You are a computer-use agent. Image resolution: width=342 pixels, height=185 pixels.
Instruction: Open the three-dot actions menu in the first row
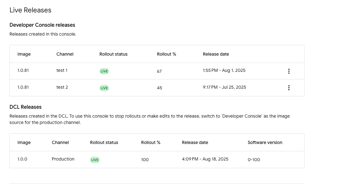pos(289,71)
